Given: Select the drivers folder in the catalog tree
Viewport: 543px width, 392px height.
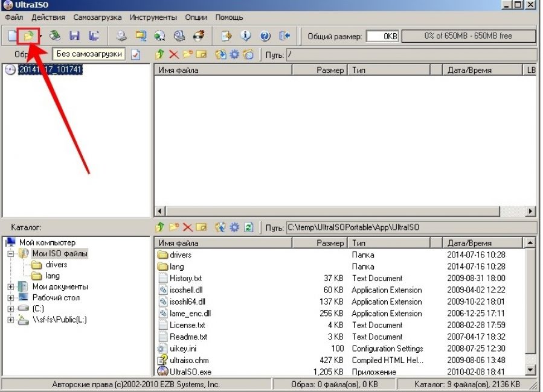Looking at the screenshot, I should pyautogui.click(x=56, y=264).
